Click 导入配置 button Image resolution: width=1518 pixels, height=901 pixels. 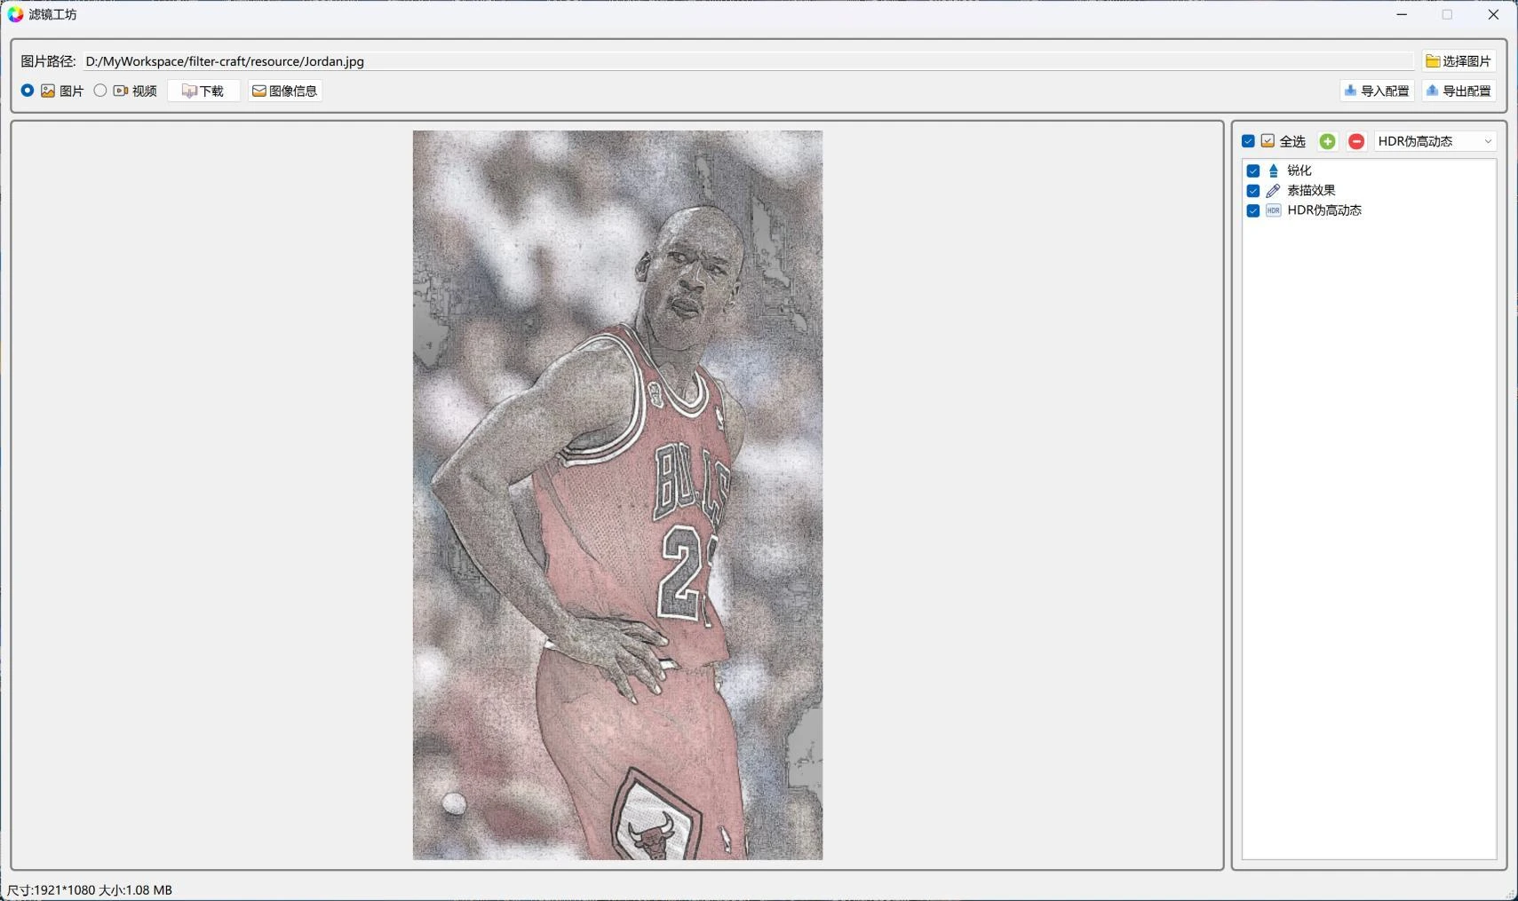pos(1377,91)
